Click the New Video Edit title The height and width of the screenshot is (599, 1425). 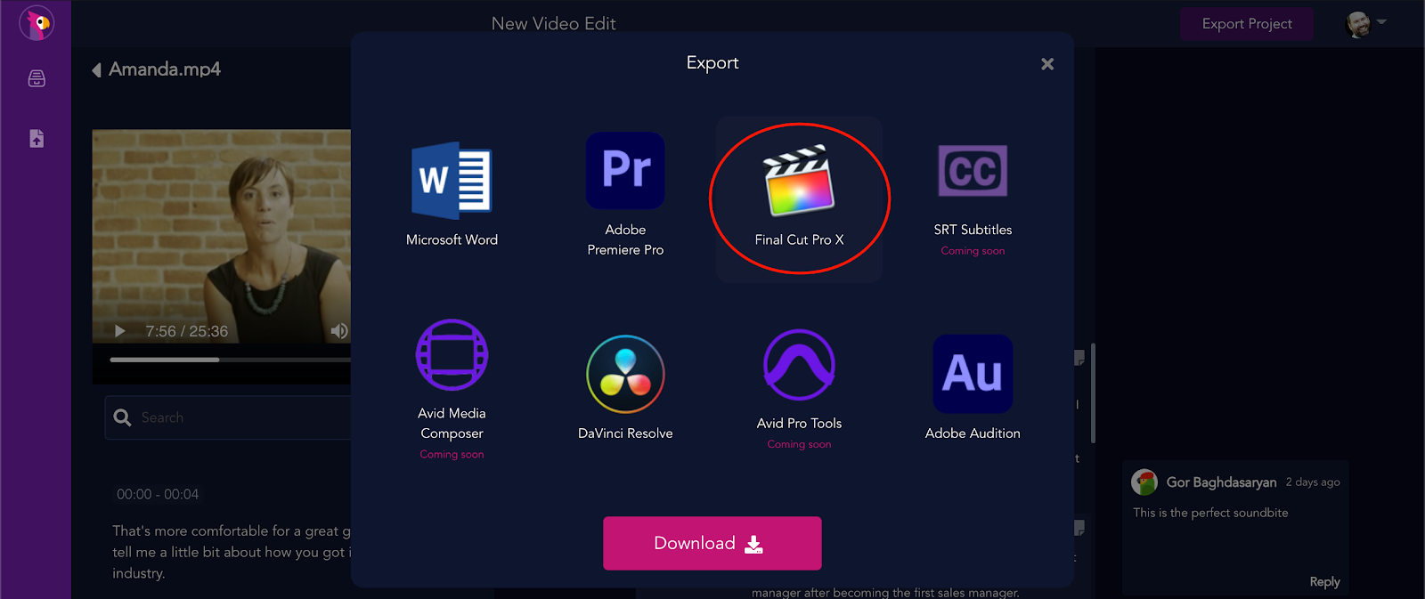coord(554,24)
